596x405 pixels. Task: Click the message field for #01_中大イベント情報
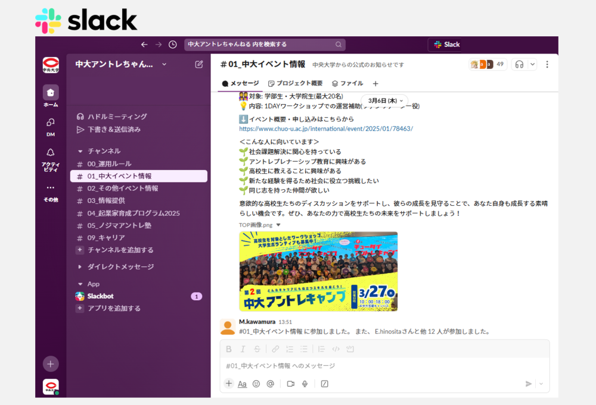(384, 366)
